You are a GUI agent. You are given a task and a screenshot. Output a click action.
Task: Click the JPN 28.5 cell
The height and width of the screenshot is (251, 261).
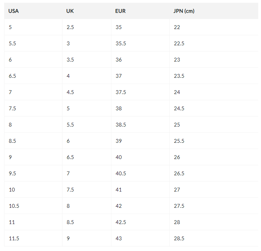179,239
